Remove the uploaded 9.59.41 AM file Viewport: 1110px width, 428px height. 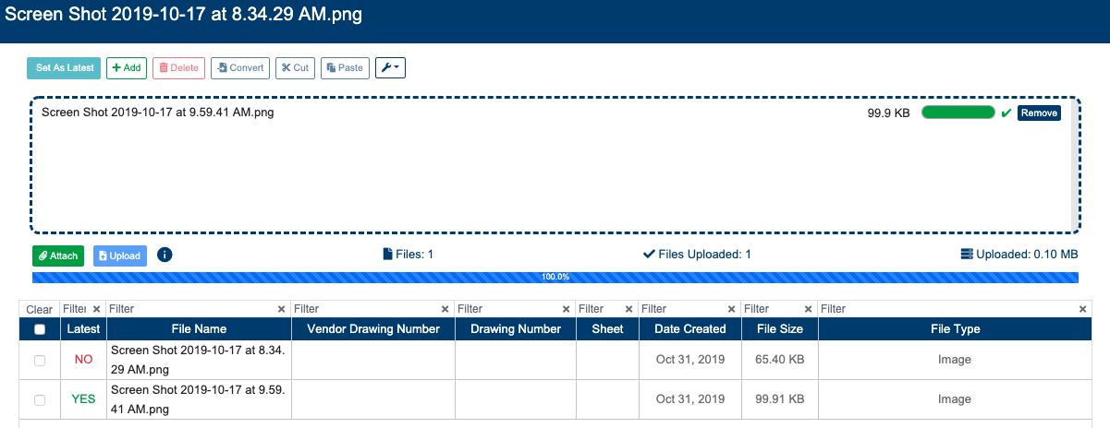click(x=1040, y=113)
